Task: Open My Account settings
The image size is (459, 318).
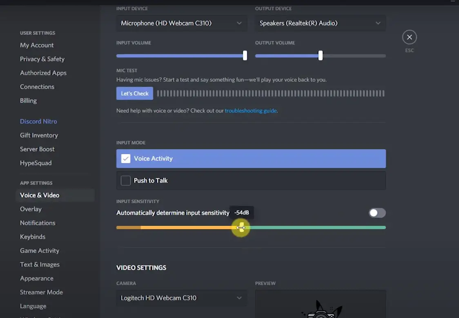Action: [x=37, y=45]
